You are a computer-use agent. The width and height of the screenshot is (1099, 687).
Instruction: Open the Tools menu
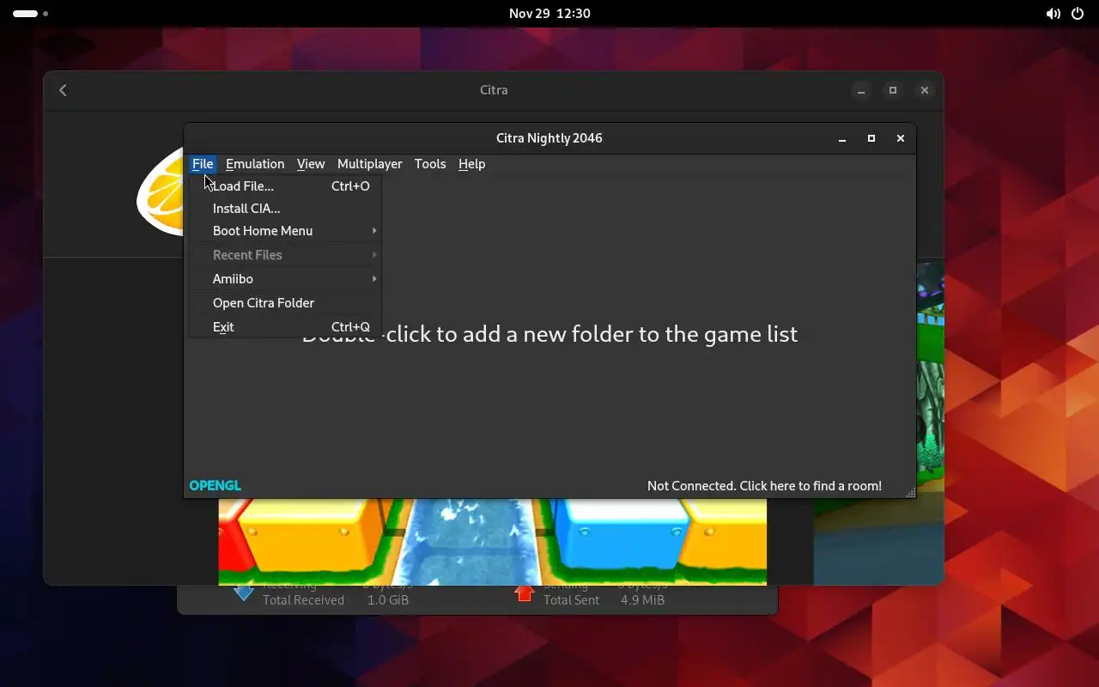430,164
